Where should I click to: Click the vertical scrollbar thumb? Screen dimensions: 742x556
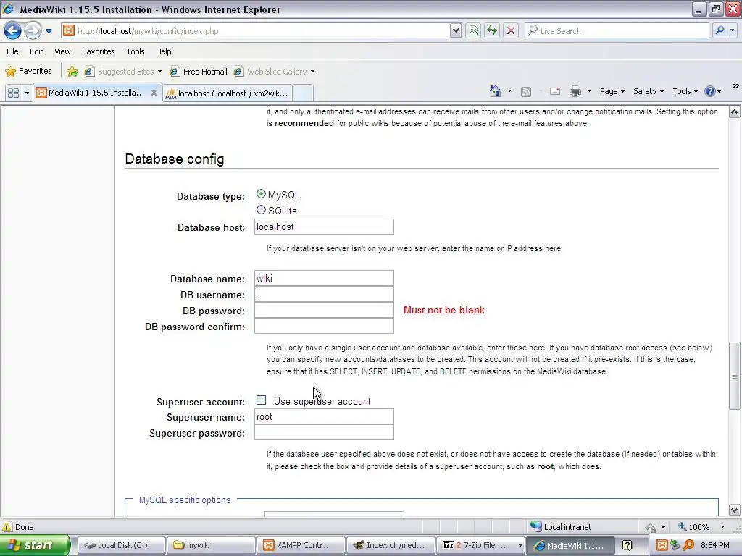[x=735, y=376]
